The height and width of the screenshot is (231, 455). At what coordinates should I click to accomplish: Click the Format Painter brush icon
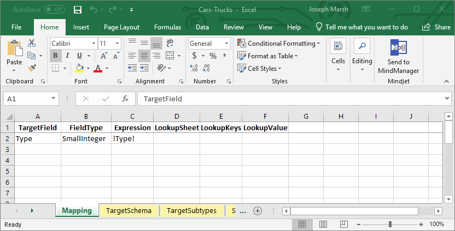tap(32, 68)
